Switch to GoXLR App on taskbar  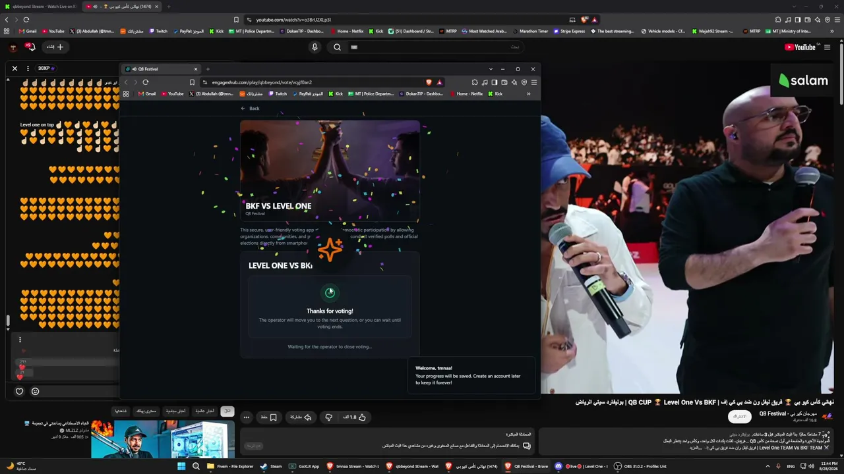[x=304, y=466]
